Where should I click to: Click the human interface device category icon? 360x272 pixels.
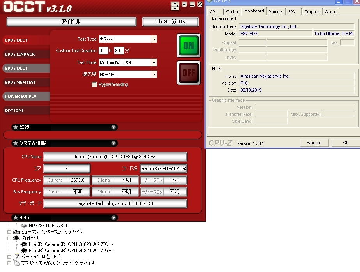[16, 232]
